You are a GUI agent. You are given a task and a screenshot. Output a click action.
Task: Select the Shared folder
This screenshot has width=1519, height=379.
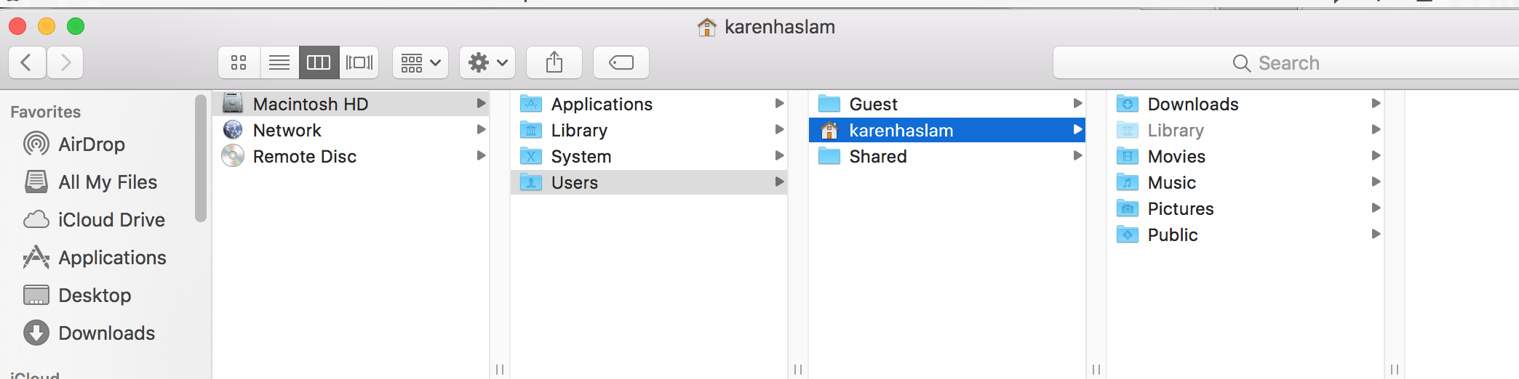pyautogui.click(x=947, y=156)
